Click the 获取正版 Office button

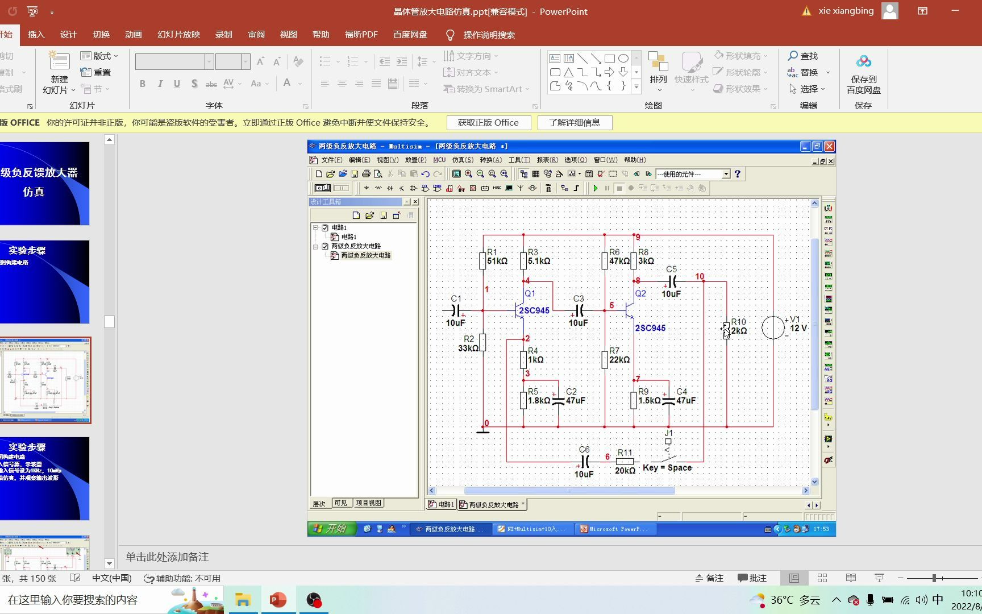(x=488, y=123)
